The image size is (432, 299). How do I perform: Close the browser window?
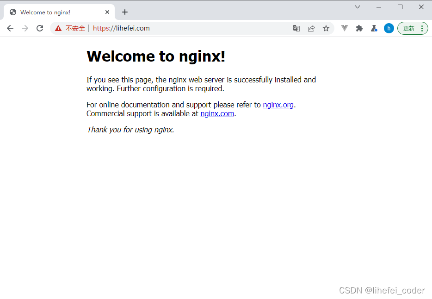(421, 7)
